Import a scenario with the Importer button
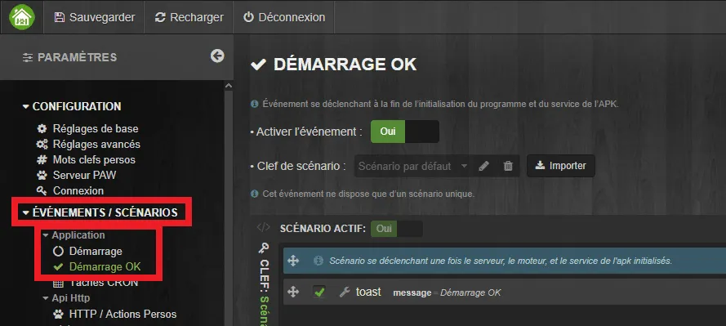The height and width of the screenshot is (326, 726). coord(561,166)
